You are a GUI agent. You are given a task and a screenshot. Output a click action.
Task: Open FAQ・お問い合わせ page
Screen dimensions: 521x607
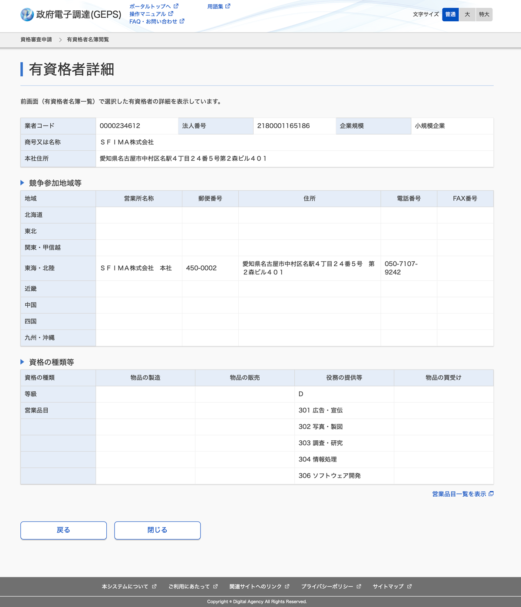click(x=153, y=21)
